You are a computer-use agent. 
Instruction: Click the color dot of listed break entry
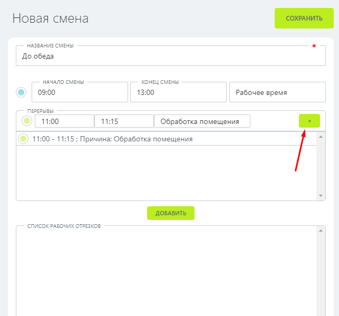(23, 139)
